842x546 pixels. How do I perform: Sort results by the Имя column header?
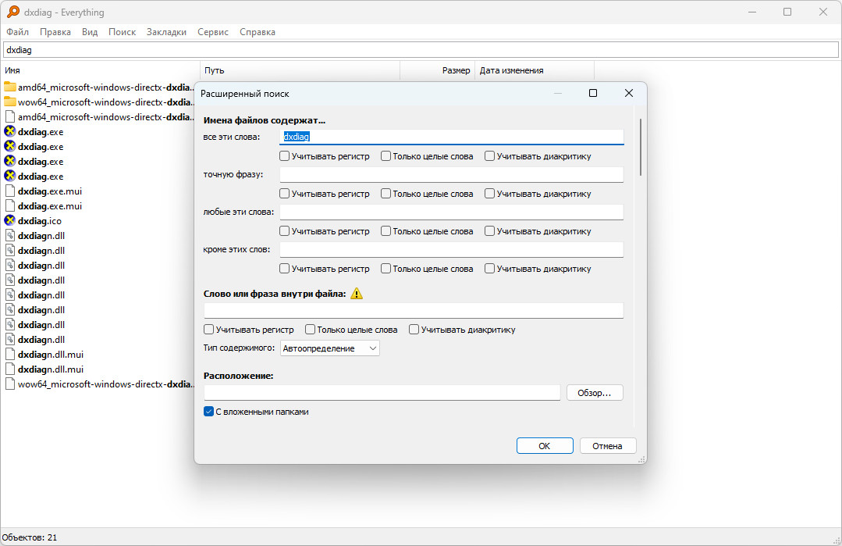[101, 70]
